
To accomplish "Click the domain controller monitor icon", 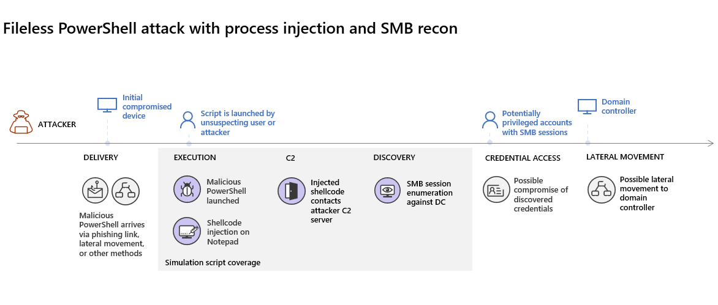I will point(587,106).
